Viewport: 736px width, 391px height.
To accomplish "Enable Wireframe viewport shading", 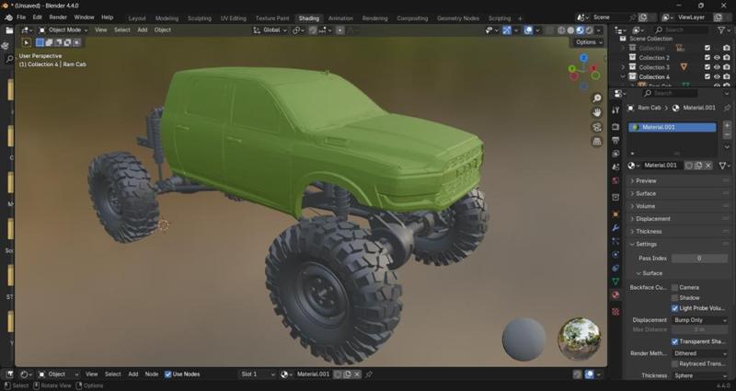I will pyautogui.click(x=561, y=30).
